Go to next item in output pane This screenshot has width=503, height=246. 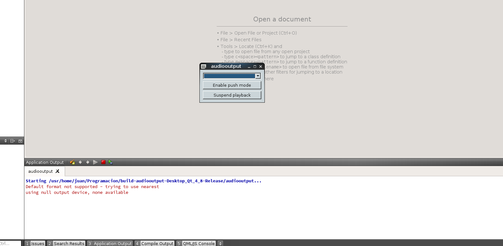[x=88, y=162]
